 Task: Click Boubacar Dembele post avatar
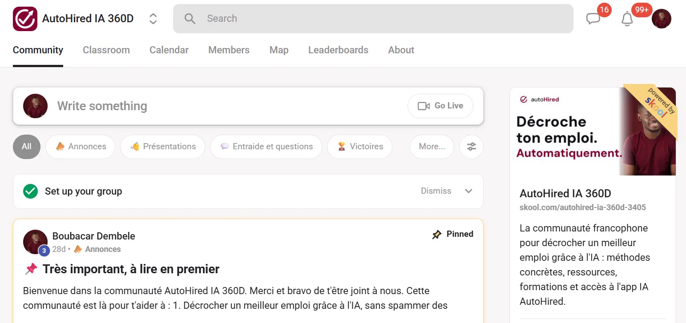tap(35, 242)
